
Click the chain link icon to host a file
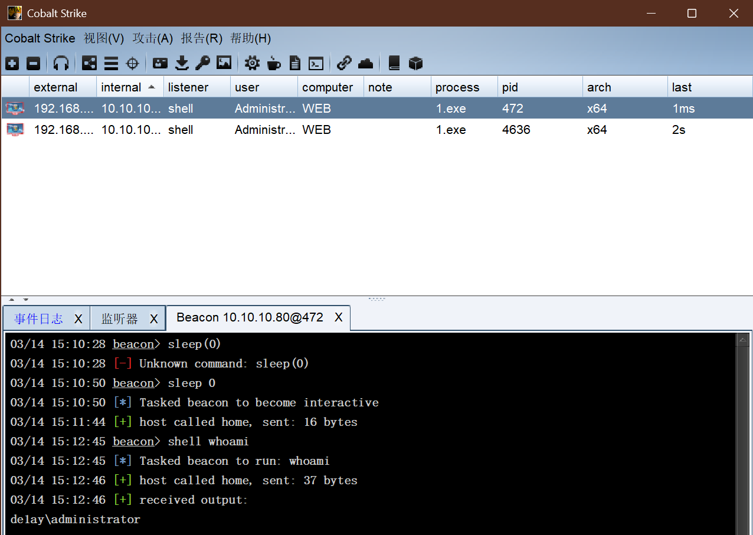point(344,63)
